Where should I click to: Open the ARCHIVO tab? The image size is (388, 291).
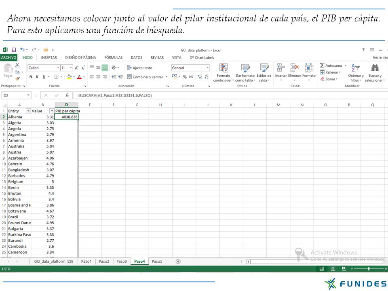pyautogui.click(x=8, y=57)
